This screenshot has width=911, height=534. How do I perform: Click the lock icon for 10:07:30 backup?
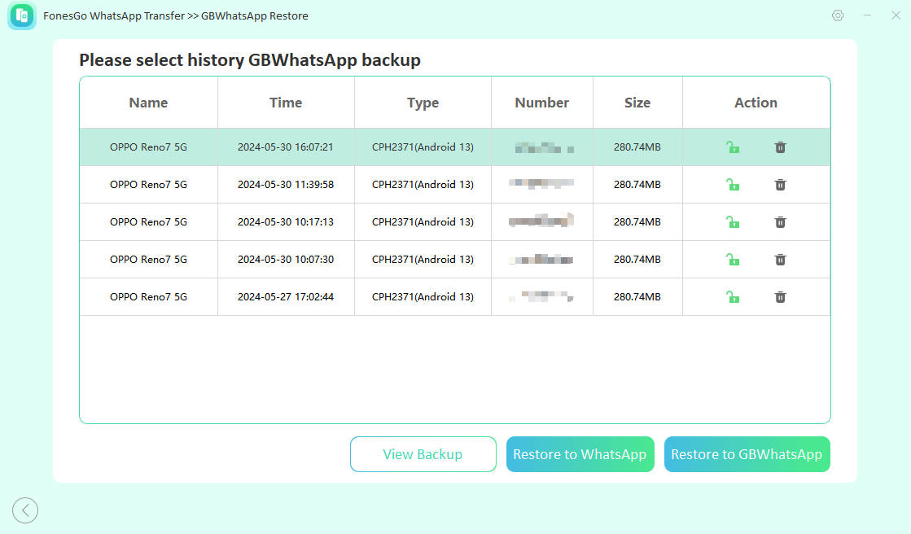pos(733,260)
